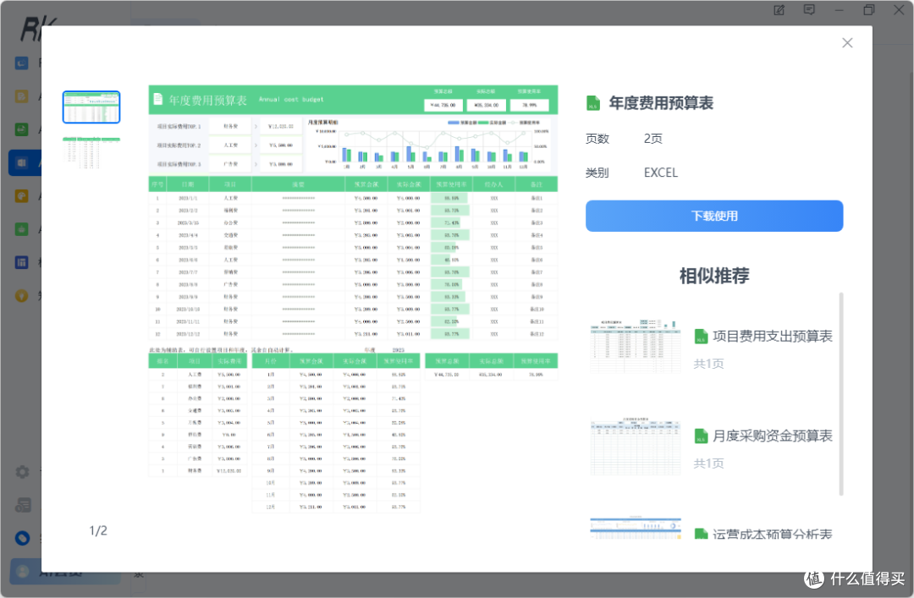Open the 月度采购资金预算表 preview thumbnail
The image size is (914, 598).
tap(636, 446)
